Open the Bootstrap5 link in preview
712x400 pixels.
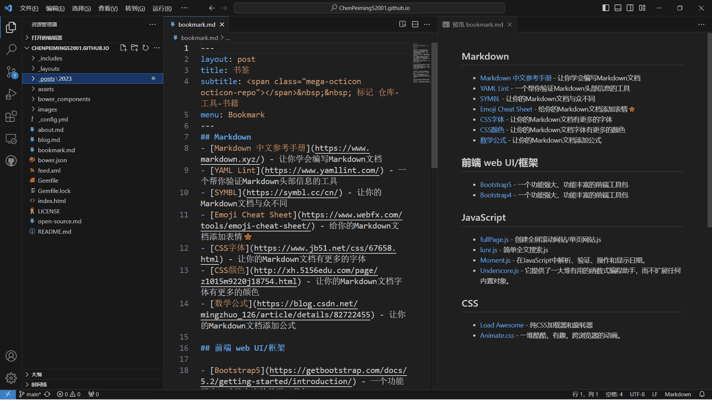tap(496, 185)
